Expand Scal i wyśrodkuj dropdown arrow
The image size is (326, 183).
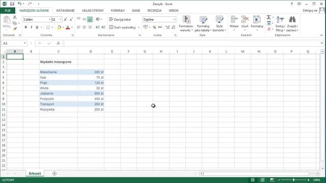pyautogui.click(x=139, y=27)
